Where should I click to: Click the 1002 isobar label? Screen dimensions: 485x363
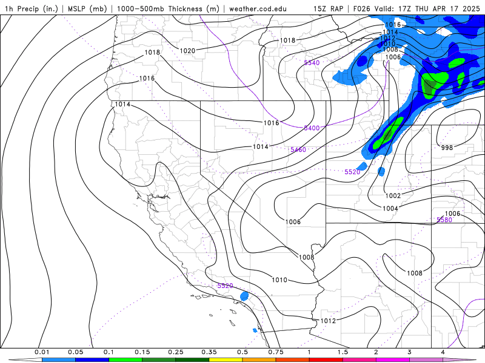pos(393,195)
